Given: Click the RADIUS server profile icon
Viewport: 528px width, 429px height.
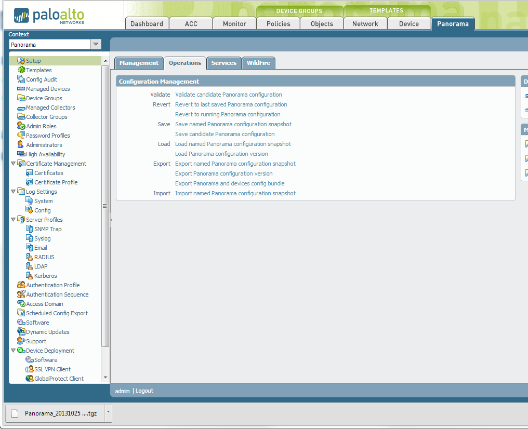Looking at the screenshot, I should [x=29, y=257].
